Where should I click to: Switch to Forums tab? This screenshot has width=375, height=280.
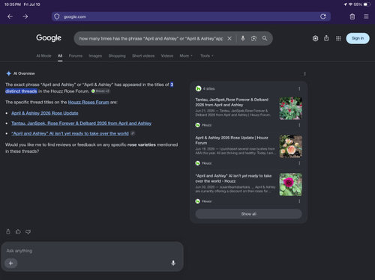pos(76,55)
